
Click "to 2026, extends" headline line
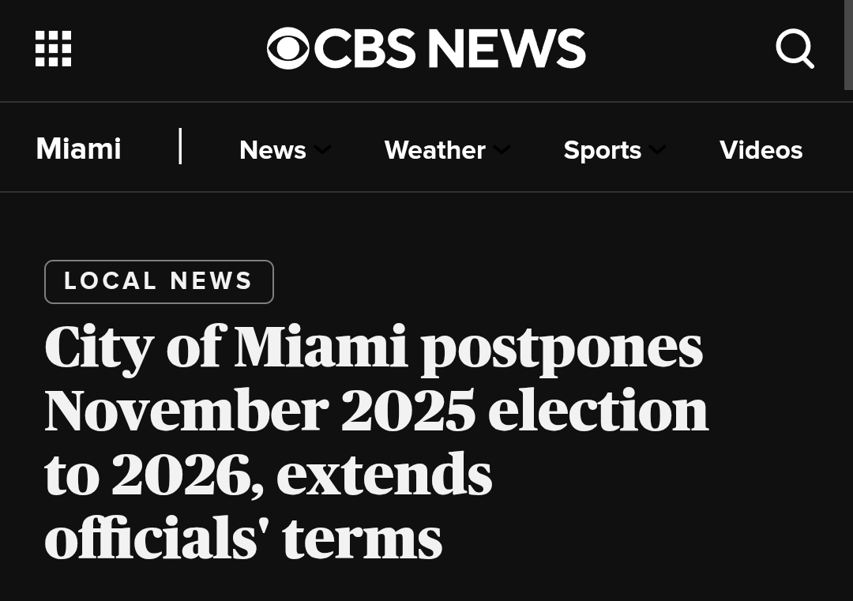(268, 475)
